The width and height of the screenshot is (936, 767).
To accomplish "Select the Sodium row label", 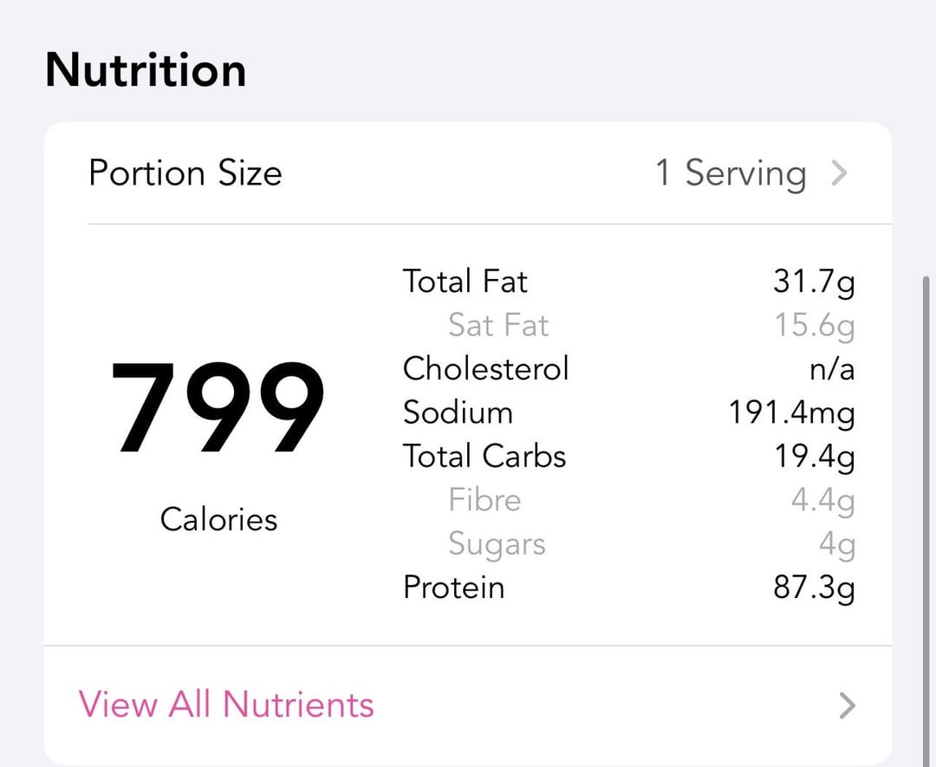I will 458,413.
